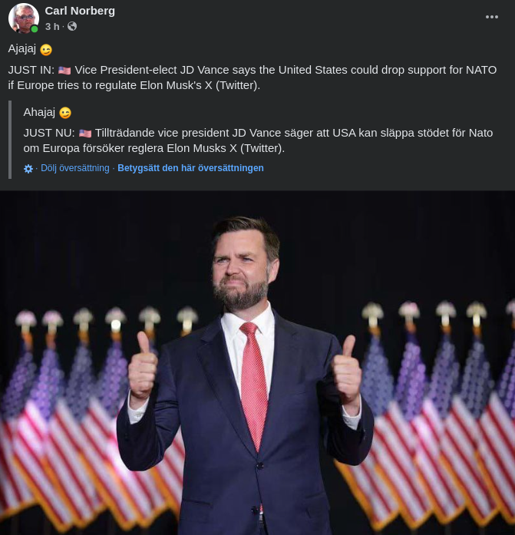Open the translation settings gear icon
This screenshot has height=535, width=515.
[x=28, y=168]
